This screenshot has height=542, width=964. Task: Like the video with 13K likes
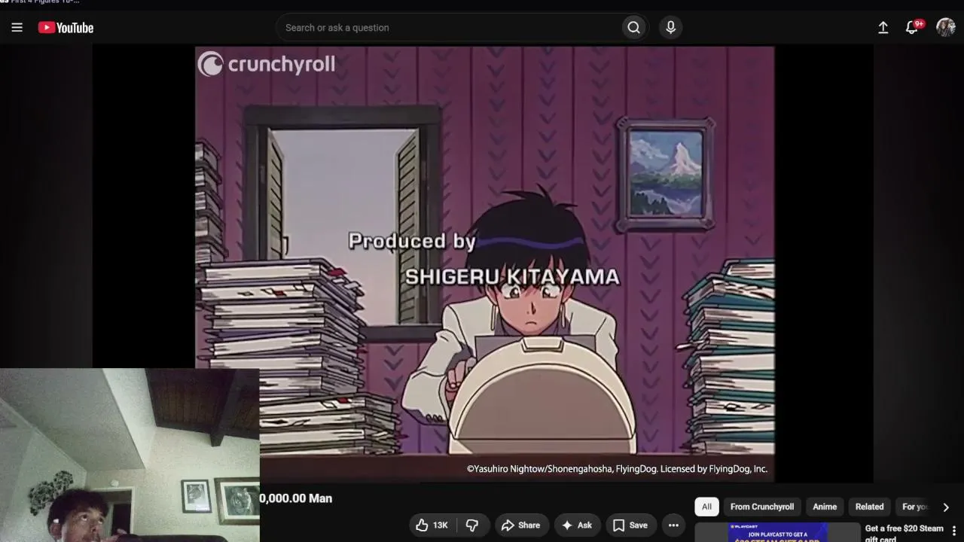click(x=432, y=525)
